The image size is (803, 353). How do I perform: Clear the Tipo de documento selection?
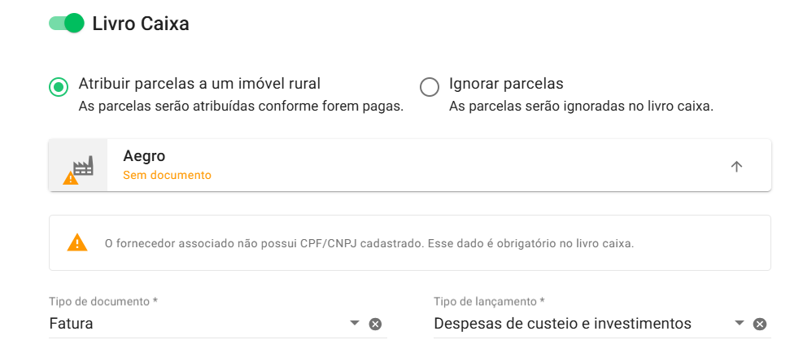click(x=375, y=324)
